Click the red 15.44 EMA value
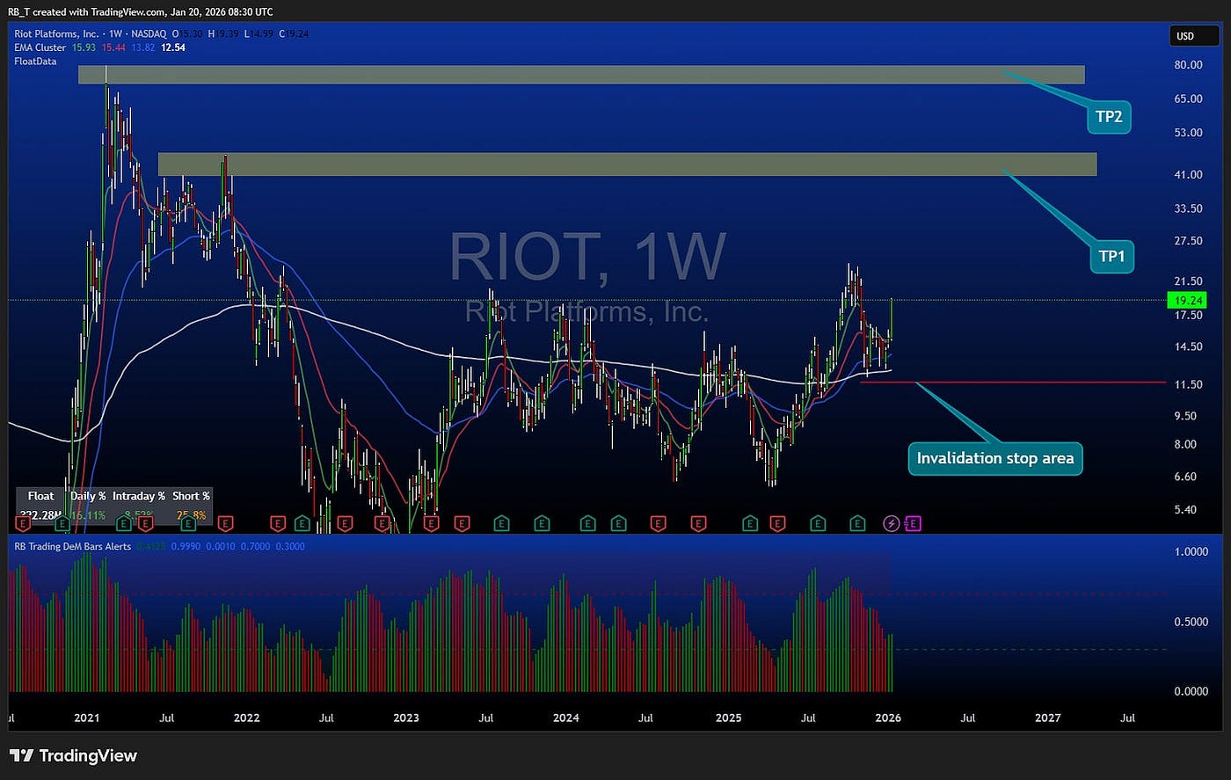The image size is (1231, 780). [x=112, y=47]
